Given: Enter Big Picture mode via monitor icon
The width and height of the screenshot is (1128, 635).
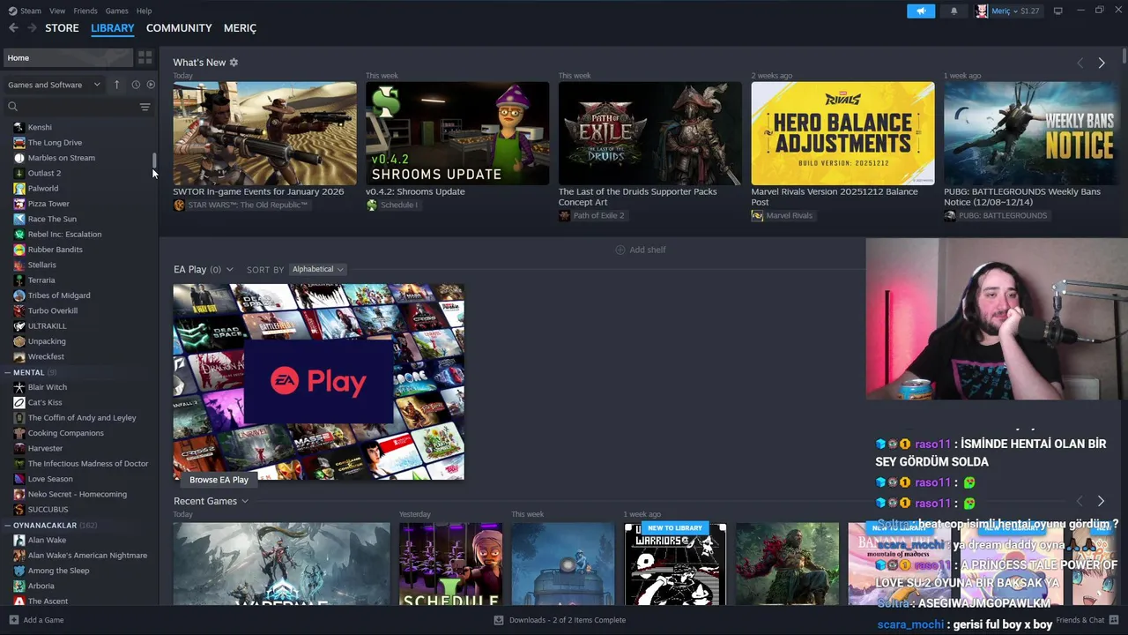Looking at the screenshot, I should pyautogui.click(x=1057, y=11).
